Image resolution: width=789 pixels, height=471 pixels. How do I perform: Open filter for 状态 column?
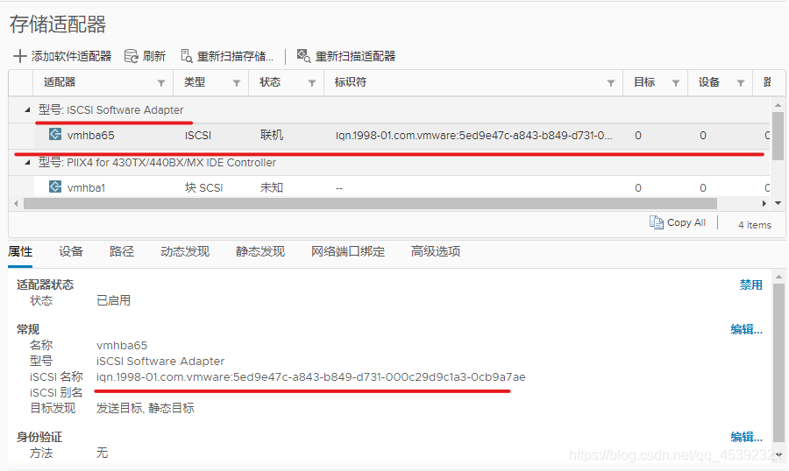[312, 83]
